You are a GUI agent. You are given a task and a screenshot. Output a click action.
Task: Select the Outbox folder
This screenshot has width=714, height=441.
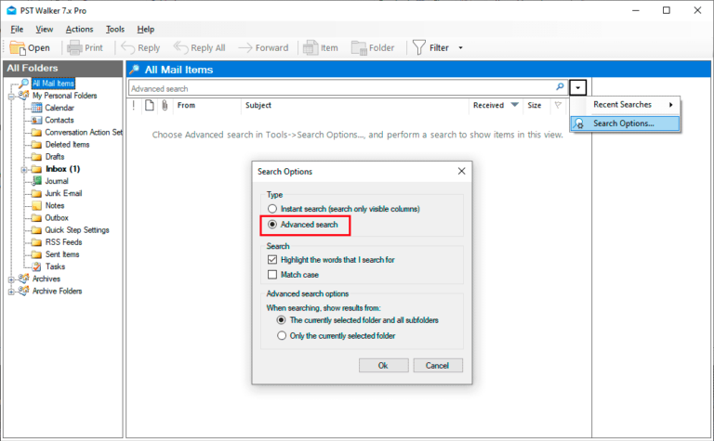point(57,218)
